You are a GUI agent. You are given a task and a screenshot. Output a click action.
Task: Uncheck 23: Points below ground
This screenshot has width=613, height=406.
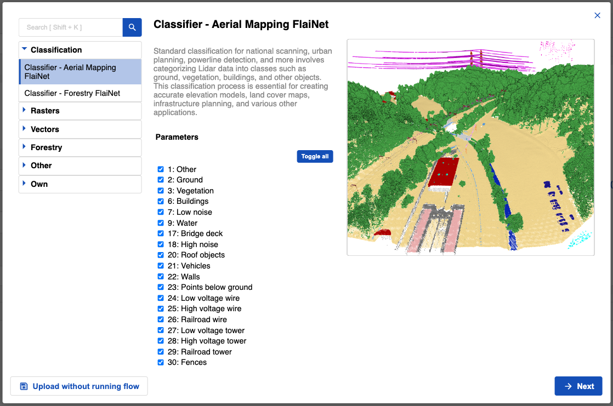click(161, 287)
